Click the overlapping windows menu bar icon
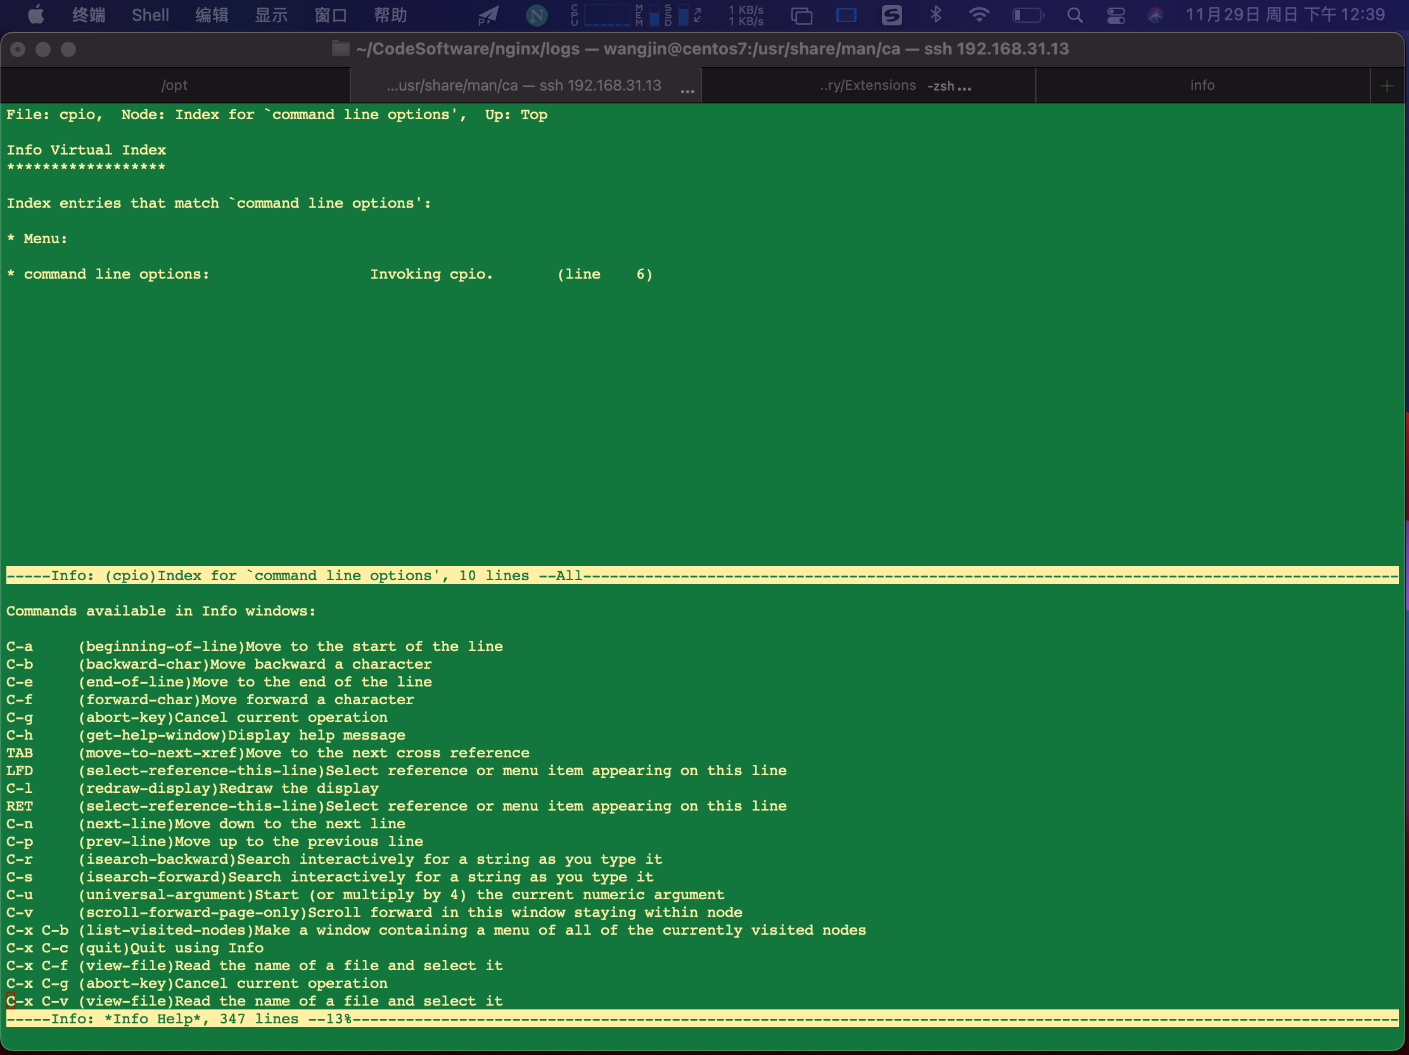The width and height of the screenshot is (1409, 1055). (801, 15)
